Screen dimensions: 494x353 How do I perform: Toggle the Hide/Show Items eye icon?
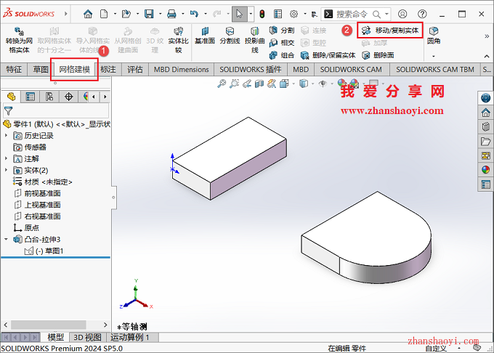click(x=323, y=84)
